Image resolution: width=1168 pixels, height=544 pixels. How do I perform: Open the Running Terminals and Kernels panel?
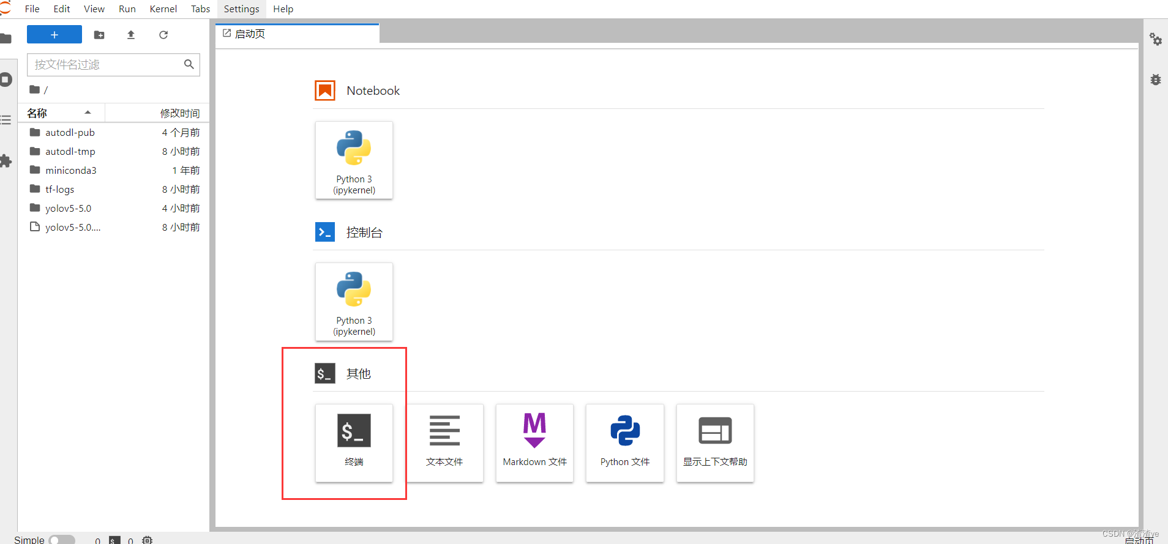coord(6,80)
